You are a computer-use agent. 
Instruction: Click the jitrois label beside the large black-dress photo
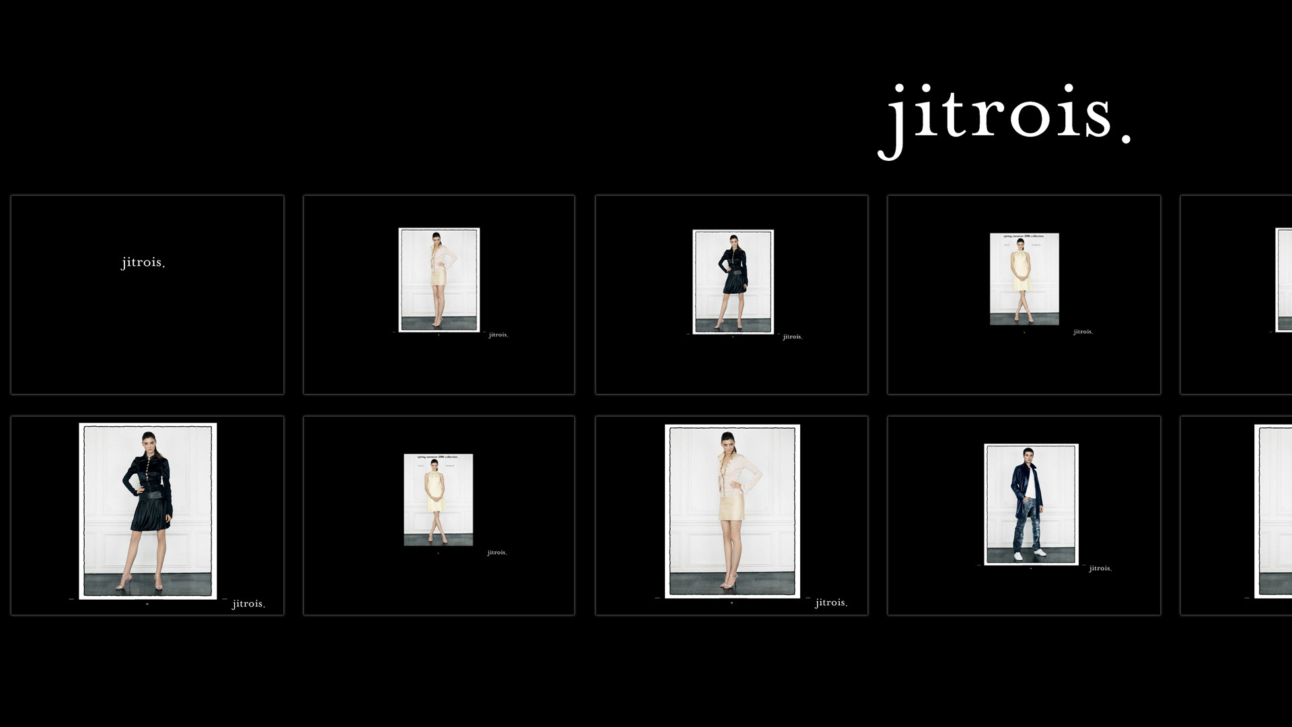248,604
